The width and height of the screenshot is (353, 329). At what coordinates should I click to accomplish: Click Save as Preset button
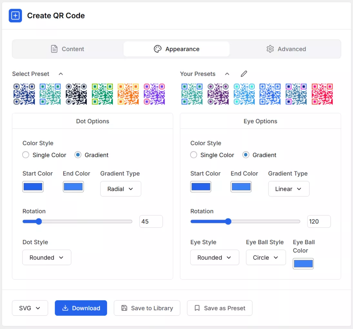220,308
